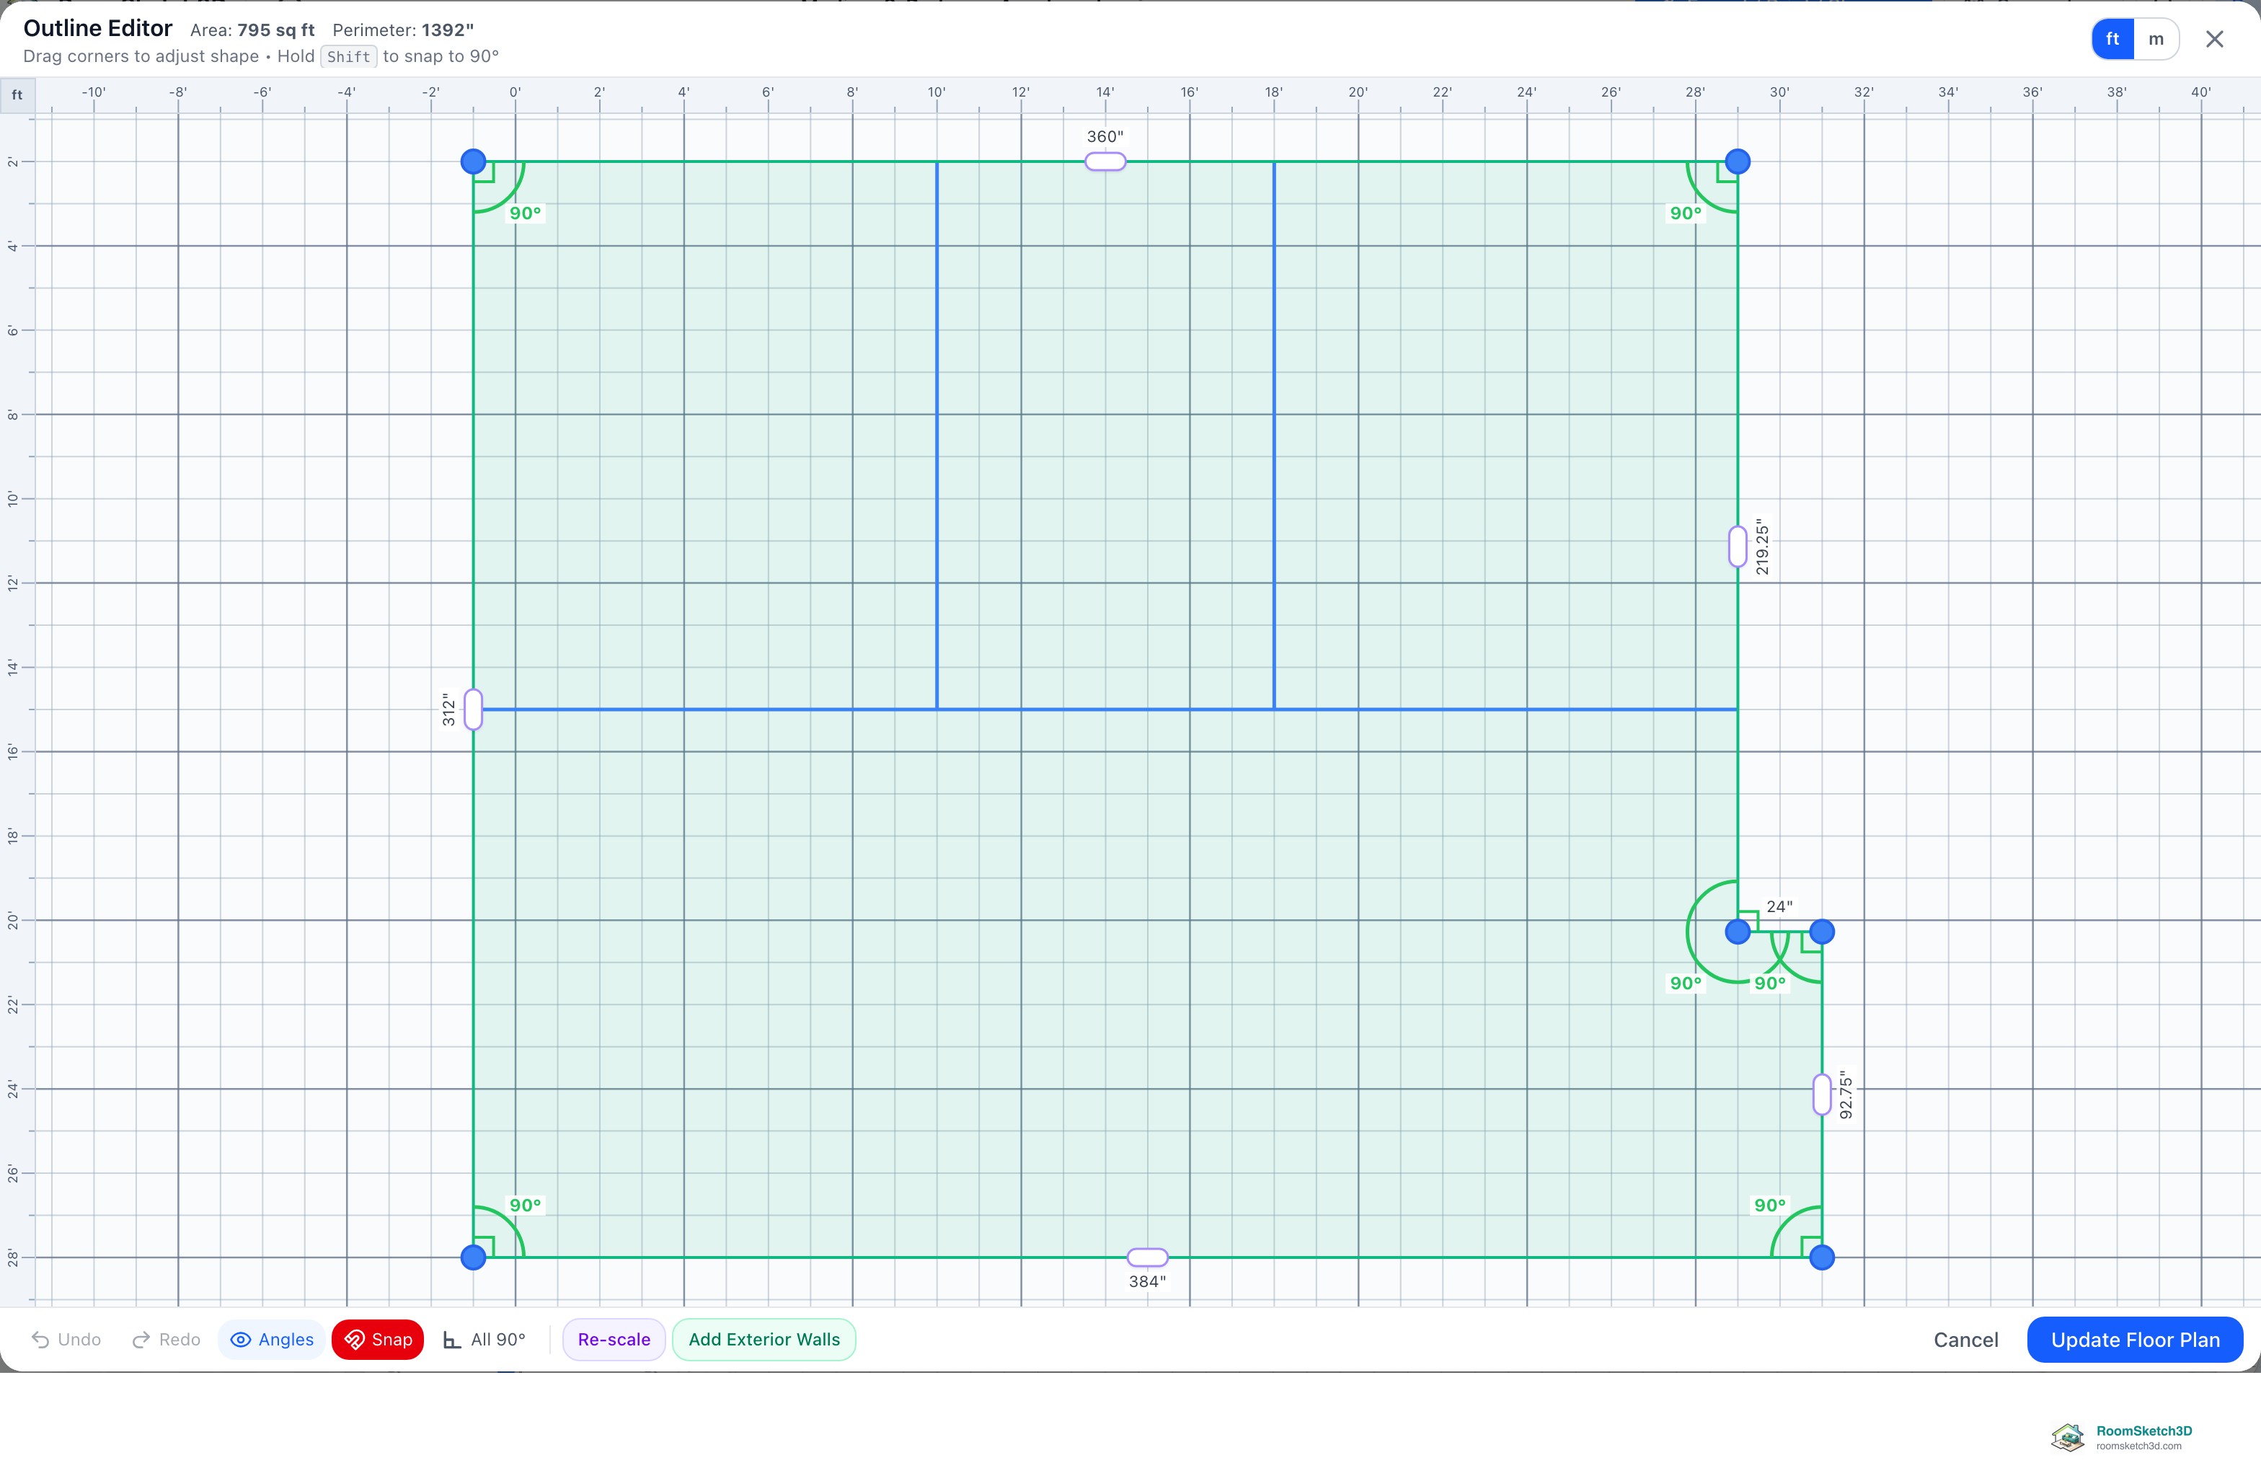Click the ft ruler origin box
The width and height of the screenshot is (2261, 1481).
click(17, 95)
